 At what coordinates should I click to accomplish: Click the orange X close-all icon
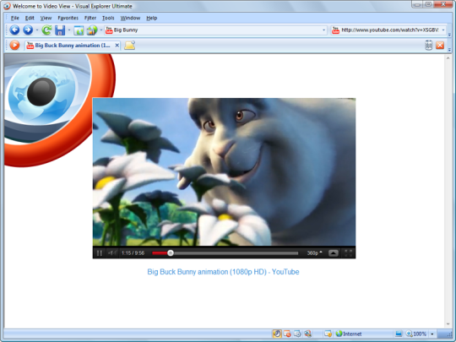[x=440, y=46]
